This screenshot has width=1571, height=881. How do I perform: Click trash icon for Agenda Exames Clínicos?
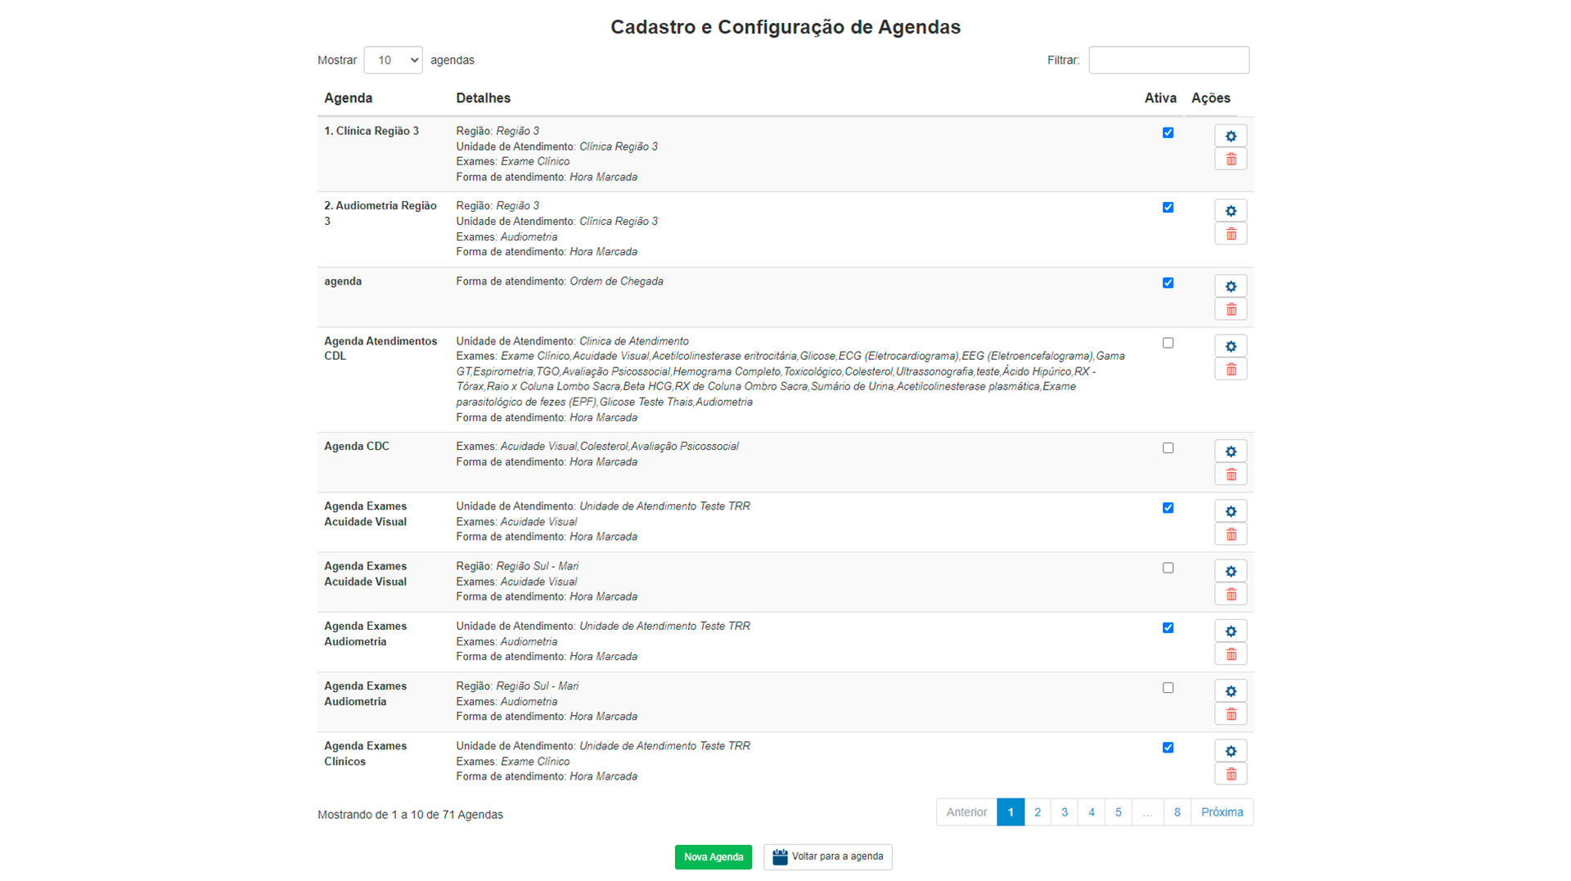(x=1230, y=775)
